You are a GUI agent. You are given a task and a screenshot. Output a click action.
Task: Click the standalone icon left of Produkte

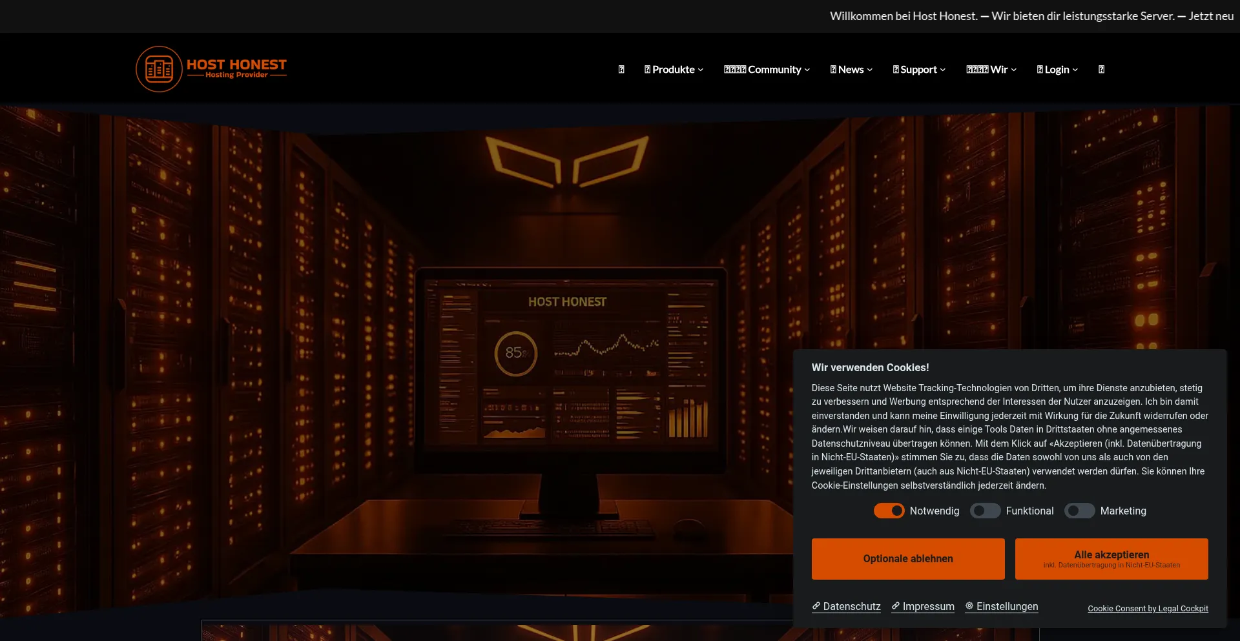pyautogui.click(x=621, y=70)
